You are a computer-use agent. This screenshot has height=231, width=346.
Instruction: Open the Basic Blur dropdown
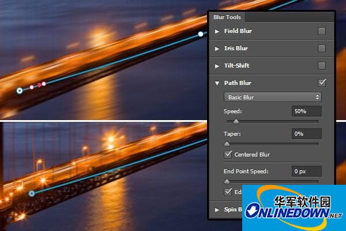273,97
